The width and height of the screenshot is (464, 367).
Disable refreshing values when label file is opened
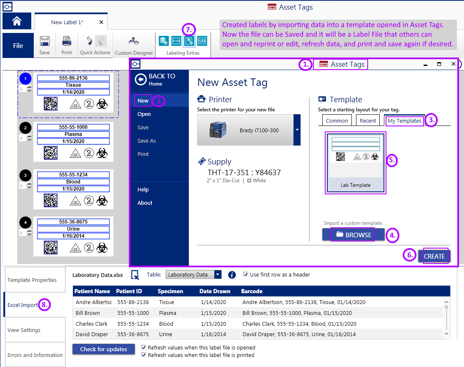coord(143,347)
